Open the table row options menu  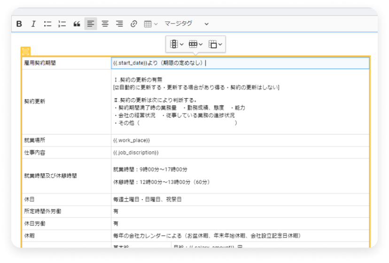[x=195, y=44]
